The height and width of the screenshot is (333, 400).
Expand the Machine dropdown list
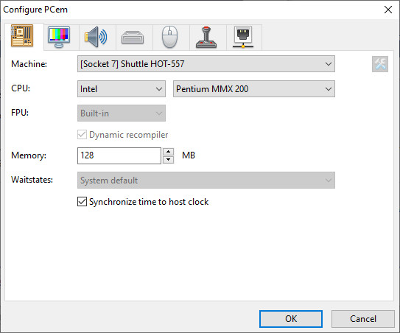[x=206, y=64]
